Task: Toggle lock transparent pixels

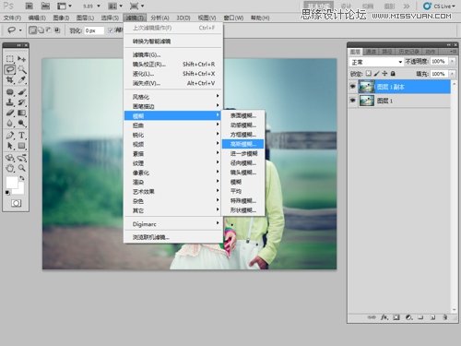Action: tap(368, 74)
